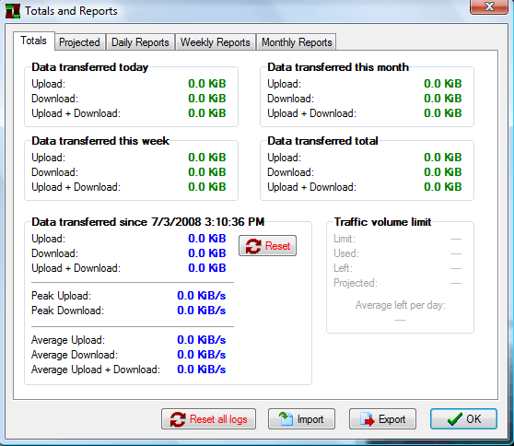This screenshot has width=514, height=446.
Task: Click the 'Left:' label in Traffic volume limit
Action: (x=343, y=268)
